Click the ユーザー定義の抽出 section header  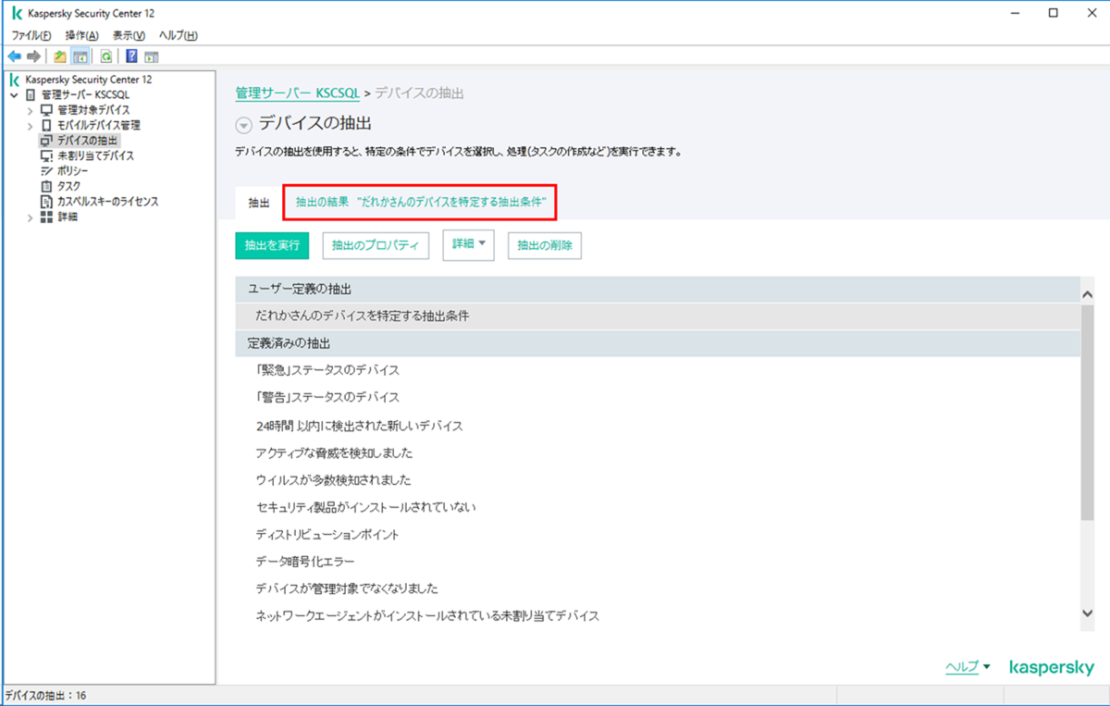pos(658,290)
